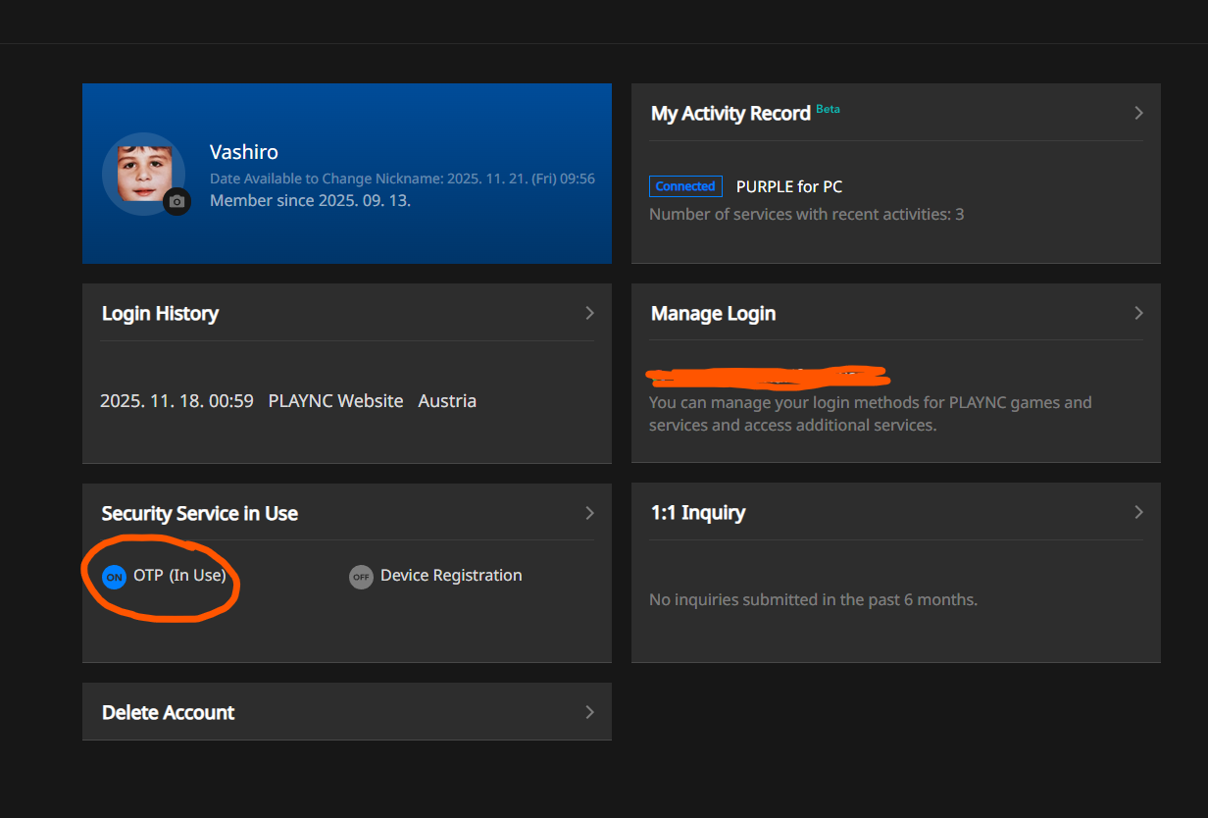This screenshot has height=818, width=1208.
Task: Click No inquiries submitted message
Action: [x=813, y=599]
